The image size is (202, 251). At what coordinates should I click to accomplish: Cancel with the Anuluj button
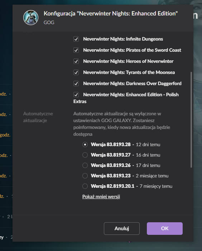pos(122,228)
